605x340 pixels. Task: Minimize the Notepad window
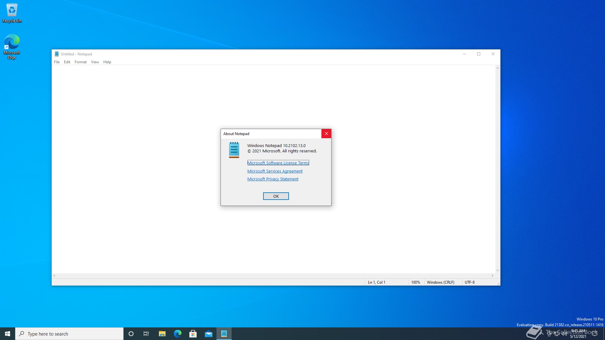coord(464,54)
